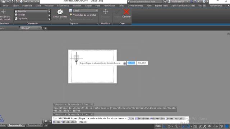Image resolution: width=230 pixels, height=129 pixels.
Task: Choose the Visibilidad command option
Action: (69, 122)
